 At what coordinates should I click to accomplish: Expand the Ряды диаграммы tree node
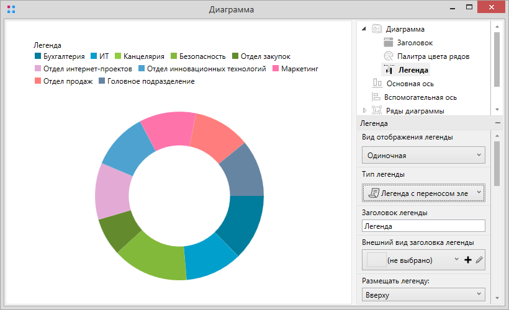[364, 110]
